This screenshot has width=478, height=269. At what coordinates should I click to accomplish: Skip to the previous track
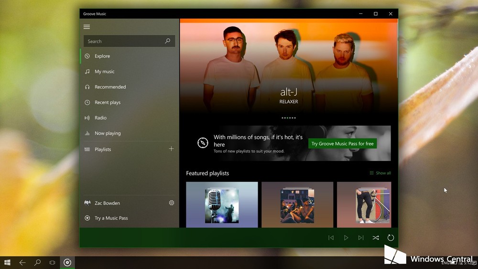click(331, 237)
